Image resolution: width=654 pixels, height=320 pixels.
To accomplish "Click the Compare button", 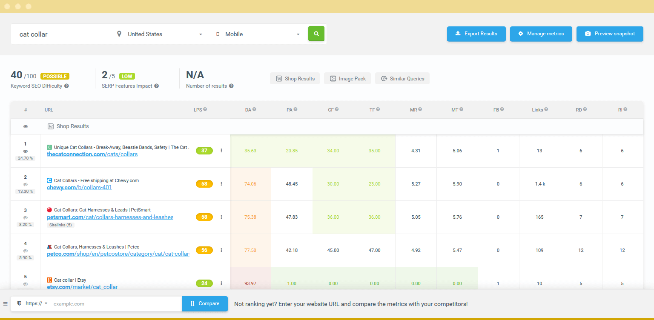I will point(204,303).
